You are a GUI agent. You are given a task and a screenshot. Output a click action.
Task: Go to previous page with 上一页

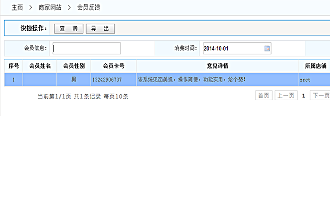286,95
